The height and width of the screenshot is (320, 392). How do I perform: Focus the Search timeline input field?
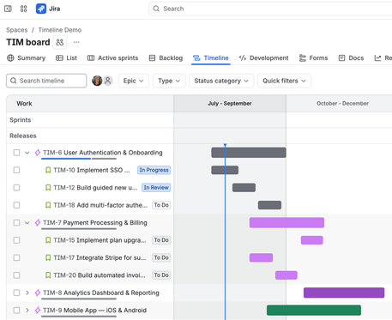[x=46, y=81]
